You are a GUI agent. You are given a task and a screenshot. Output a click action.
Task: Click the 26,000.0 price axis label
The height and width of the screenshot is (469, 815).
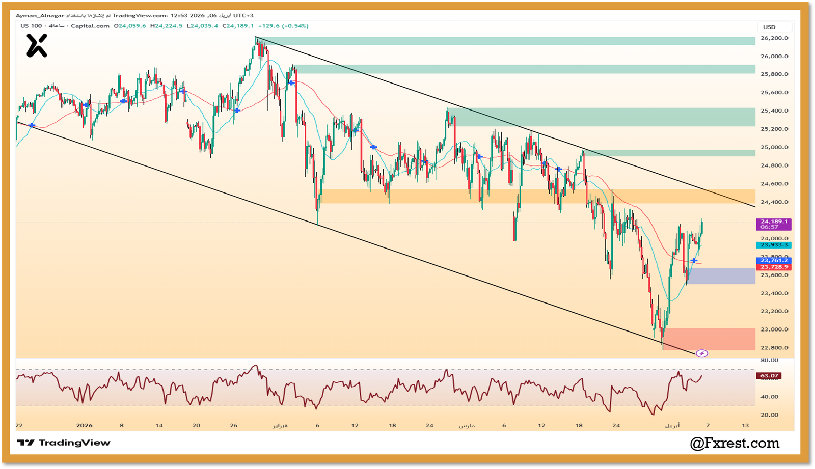[x=774, y=57]
